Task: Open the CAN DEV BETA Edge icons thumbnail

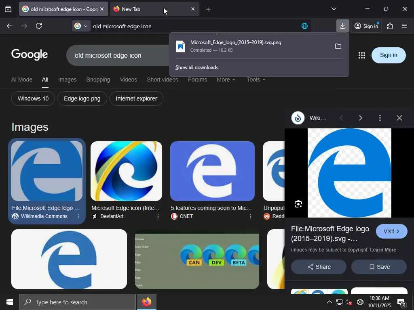Action: 197,259
